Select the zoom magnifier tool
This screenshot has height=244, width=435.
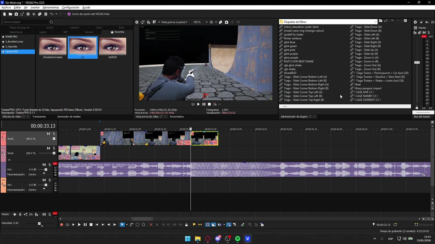(143, 225)
